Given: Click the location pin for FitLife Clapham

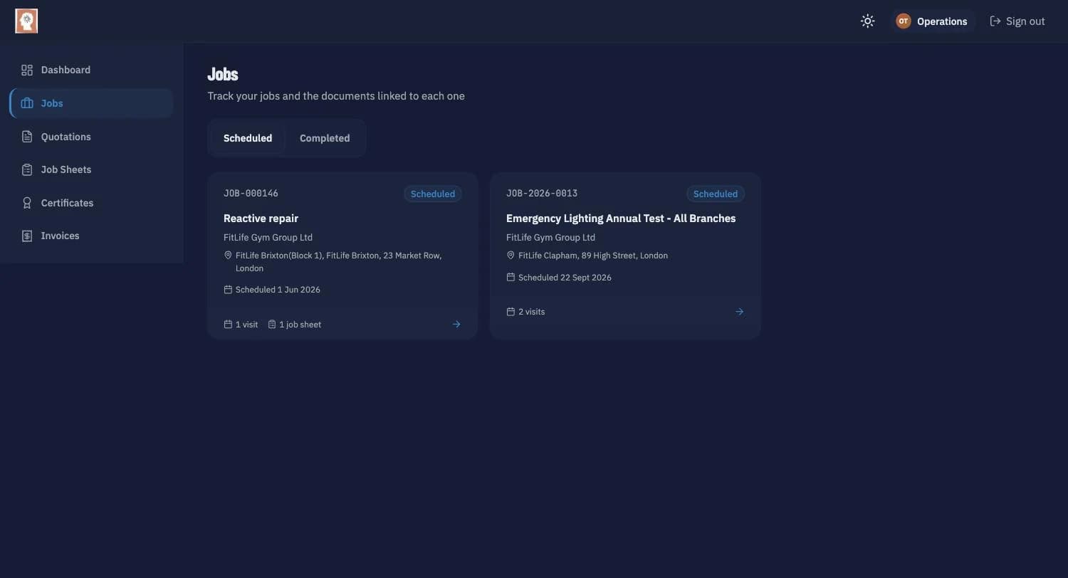Looking at the screenshot, I should pyautogui.click(x=511, y=256).
